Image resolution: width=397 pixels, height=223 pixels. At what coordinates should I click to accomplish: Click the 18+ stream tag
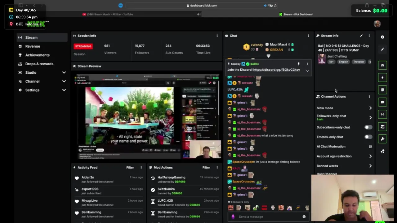tap(331, 62)
